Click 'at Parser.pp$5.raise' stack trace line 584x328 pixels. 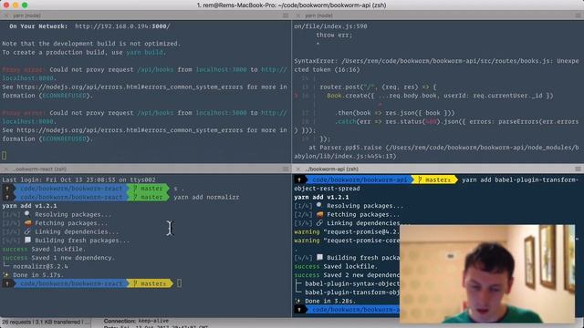pyautogui.click(x=436, y=152)
